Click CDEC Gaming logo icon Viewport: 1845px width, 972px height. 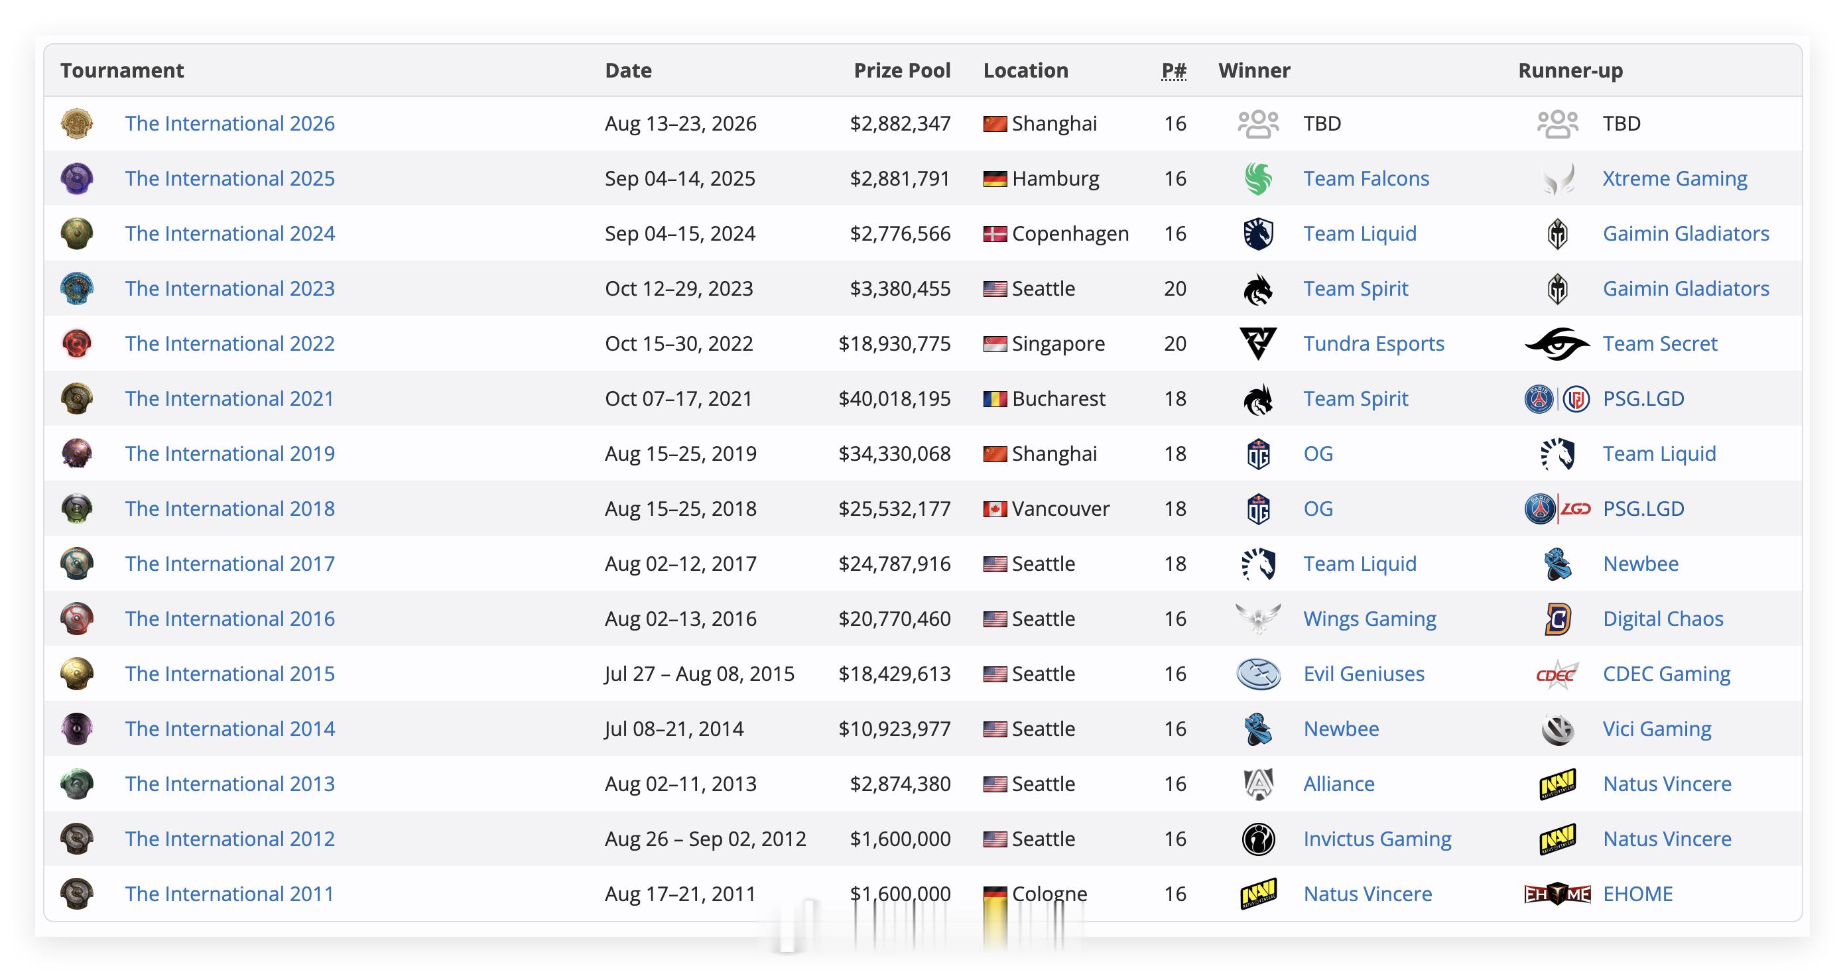pos(1558,674)
